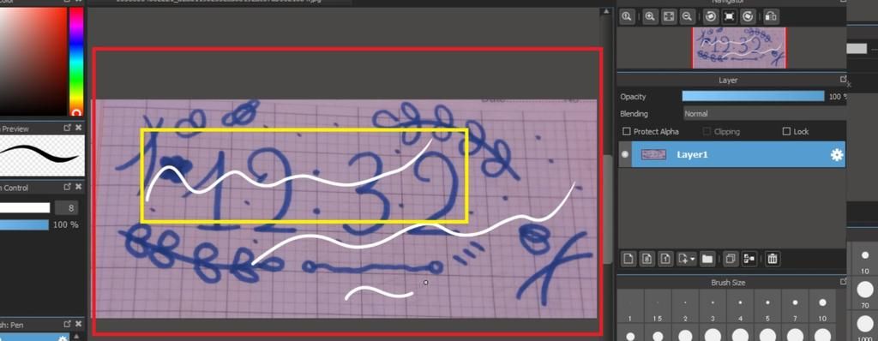Hide Layer1 with its visibility dot
The image size is (878, 341).
point(625,155)
